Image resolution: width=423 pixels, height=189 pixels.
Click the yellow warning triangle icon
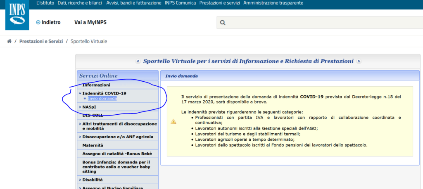point(173,121)
